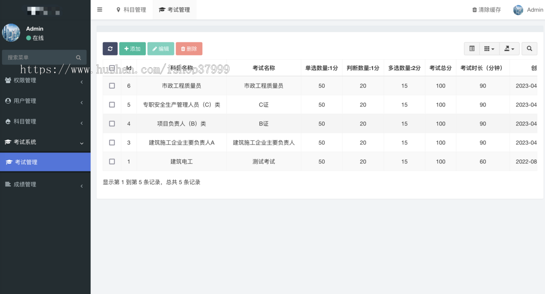Viewport: 545px width, 294px height.
Task: Tick checkbox for row Id 1
Action: point(112,161)
